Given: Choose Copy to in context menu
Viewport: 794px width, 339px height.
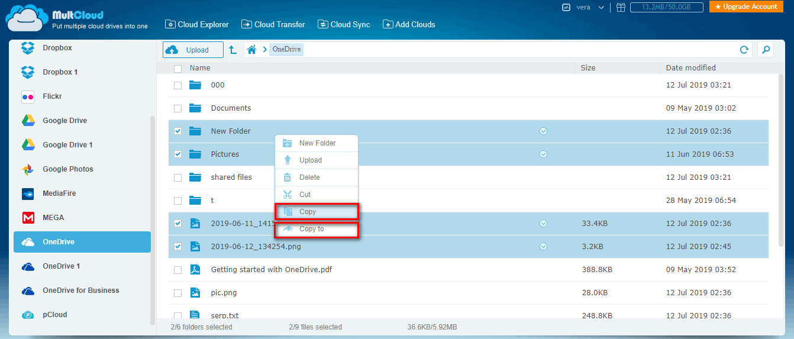Looking at the screenshot, I should pos(317,229).
